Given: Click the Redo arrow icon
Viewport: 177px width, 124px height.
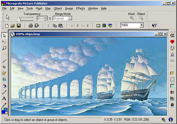Looking at the screenshot, I should pos(83,26).
